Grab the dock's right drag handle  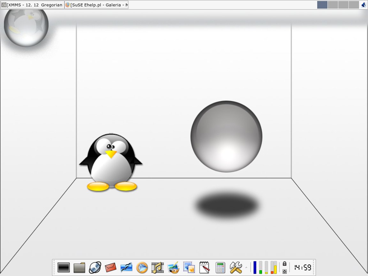point(314,268)
